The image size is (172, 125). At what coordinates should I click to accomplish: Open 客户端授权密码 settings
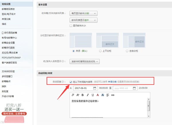[x=9, y=63]
